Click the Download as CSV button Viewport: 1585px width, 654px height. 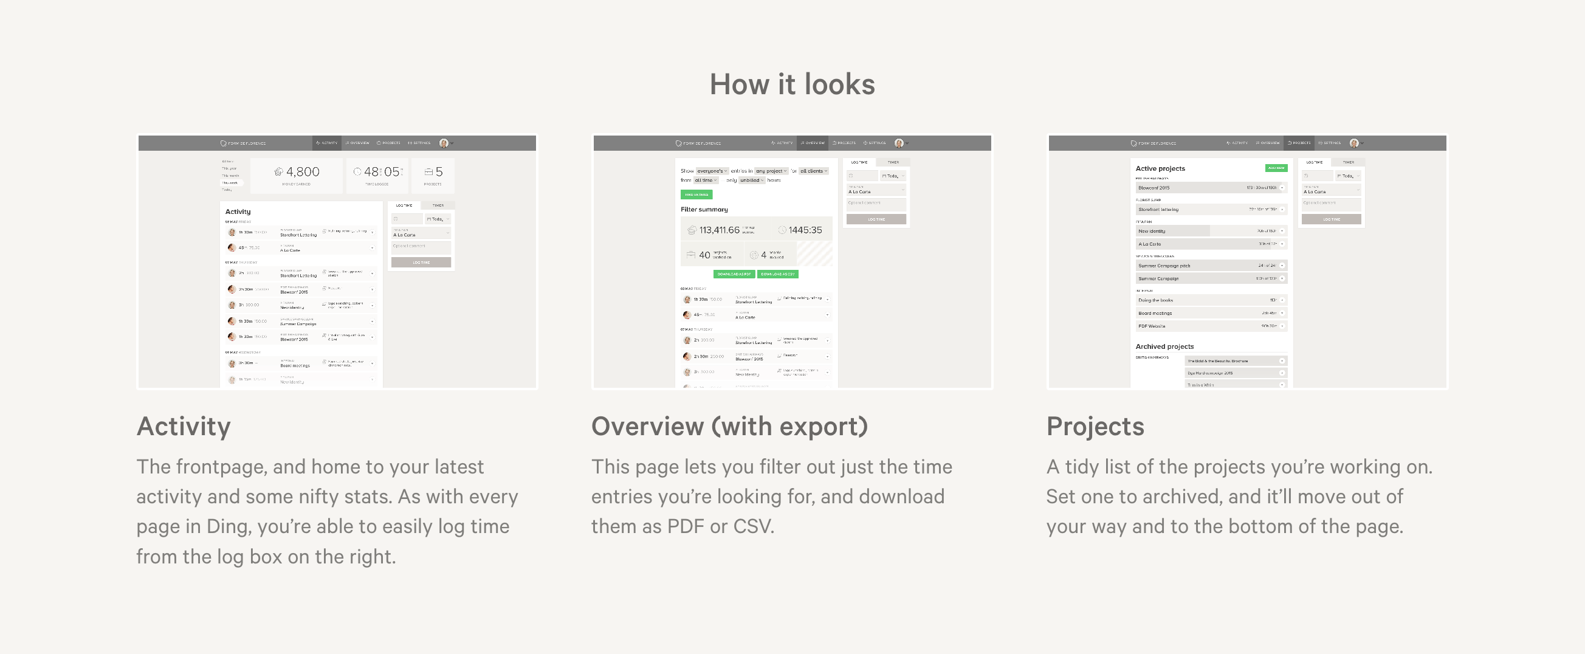pyautogui.click(x=778, y=274)
